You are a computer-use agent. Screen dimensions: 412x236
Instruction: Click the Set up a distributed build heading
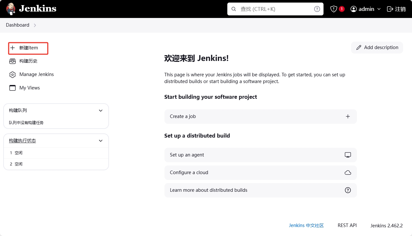[197, 136]
